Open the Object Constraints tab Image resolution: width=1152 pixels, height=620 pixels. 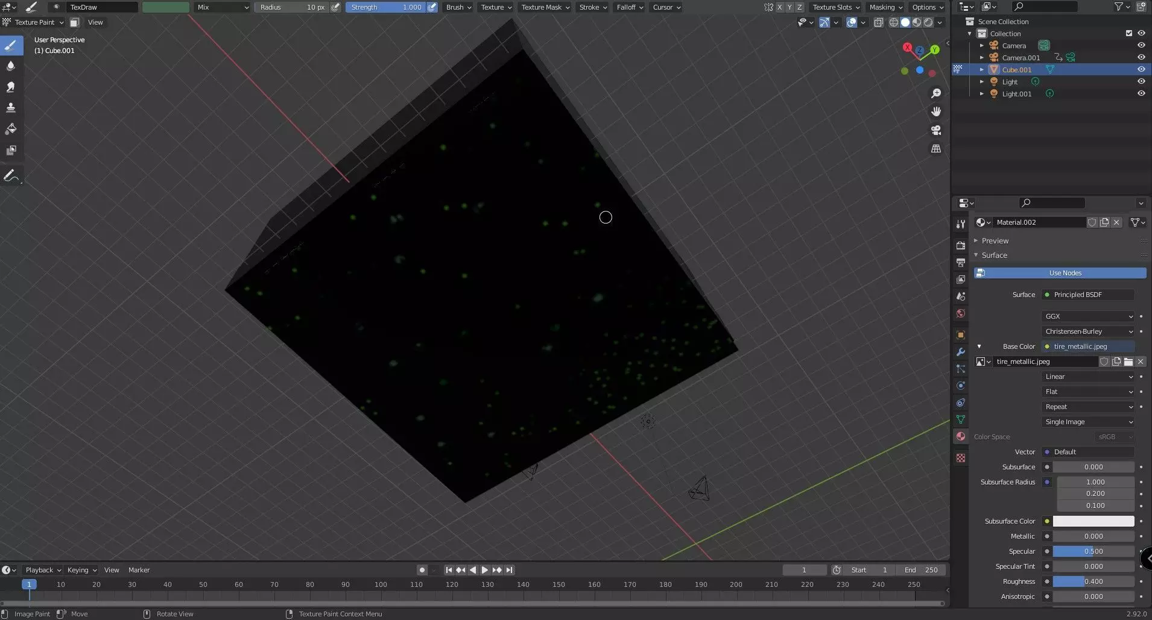pos(961,402)
